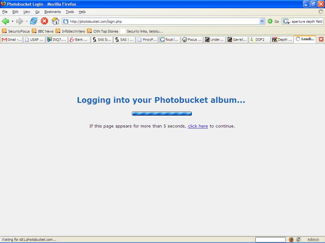
Task: Click the Google search engine icon
Action: click(x=286, y=21)
